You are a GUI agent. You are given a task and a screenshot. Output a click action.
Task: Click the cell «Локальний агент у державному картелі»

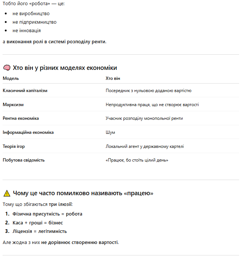(145, 146)
